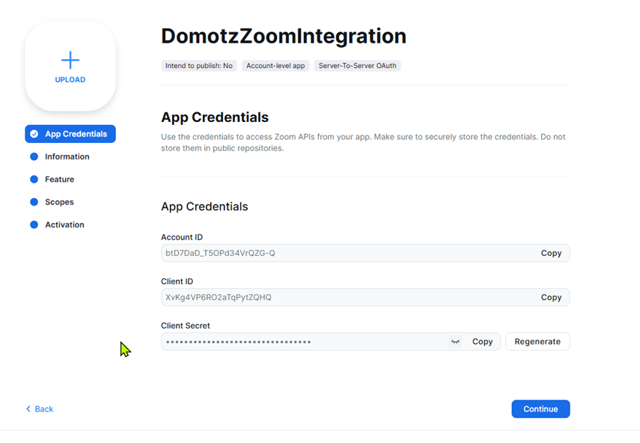Select the Activation step
640x443 pixels.
click(x=64, y=224)
